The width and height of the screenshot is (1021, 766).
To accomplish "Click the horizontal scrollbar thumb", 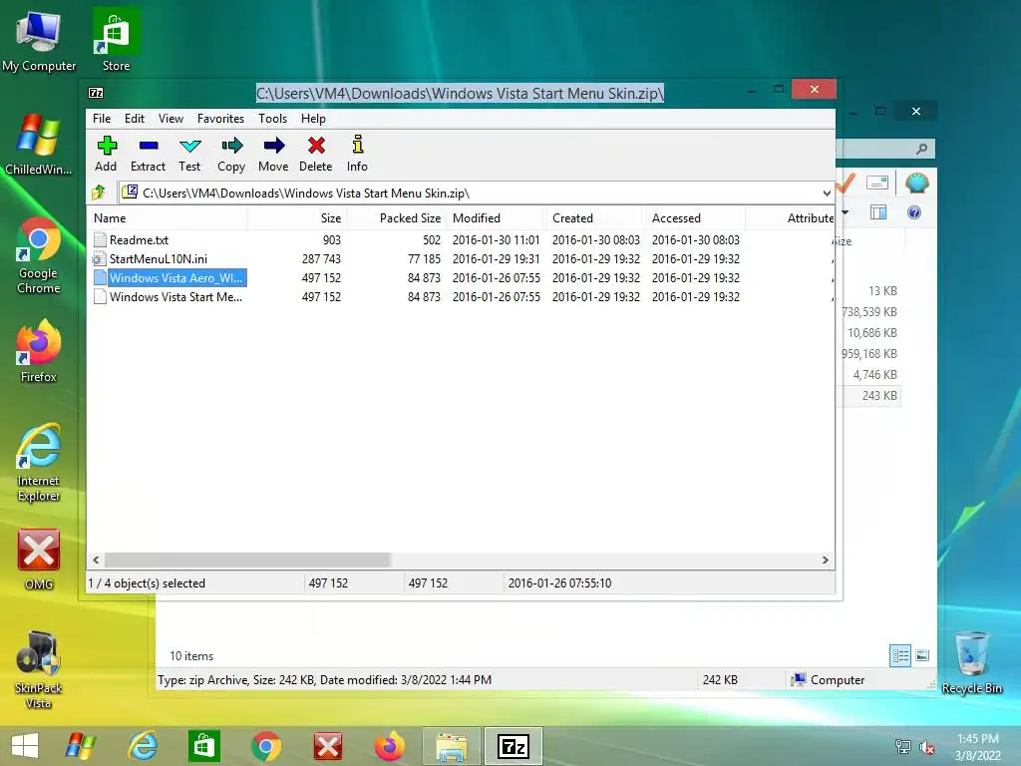I will pyautogui.click(x=247, y=561).
